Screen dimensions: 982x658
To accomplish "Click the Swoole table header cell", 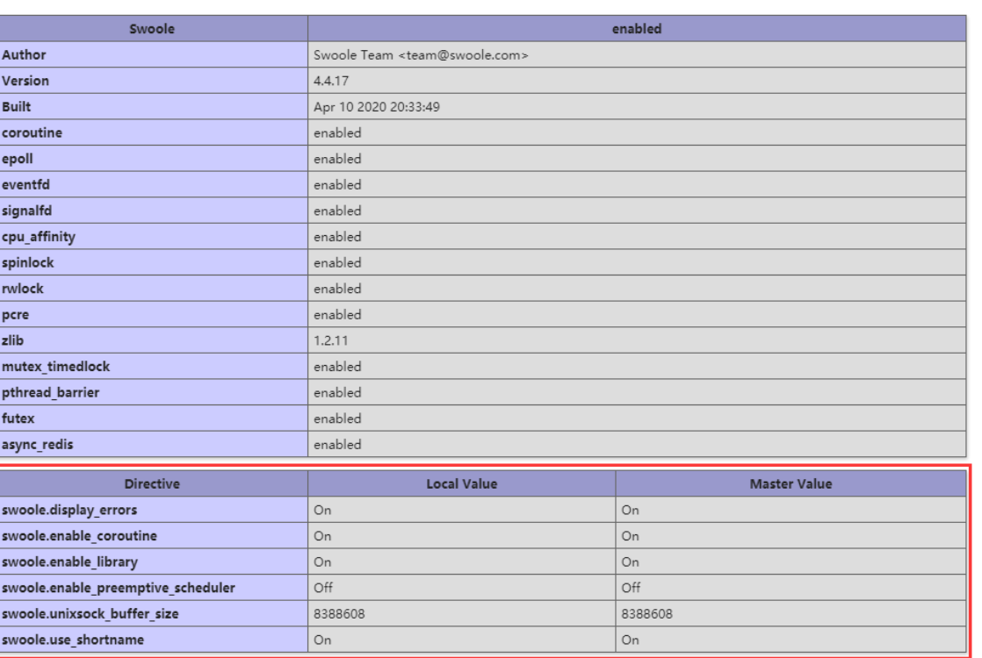I will coord(154,29).
